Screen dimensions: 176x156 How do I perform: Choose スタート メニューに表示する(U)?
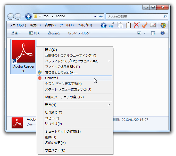74,89
